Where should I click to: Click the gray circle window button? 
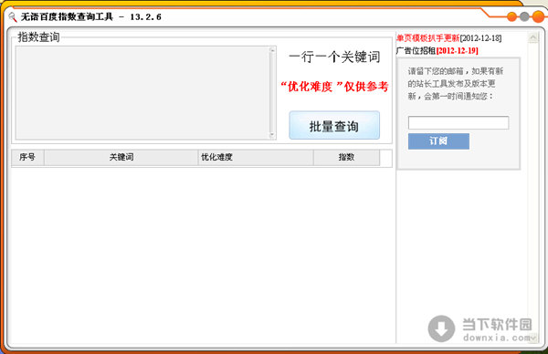click(x=524, y=16)
